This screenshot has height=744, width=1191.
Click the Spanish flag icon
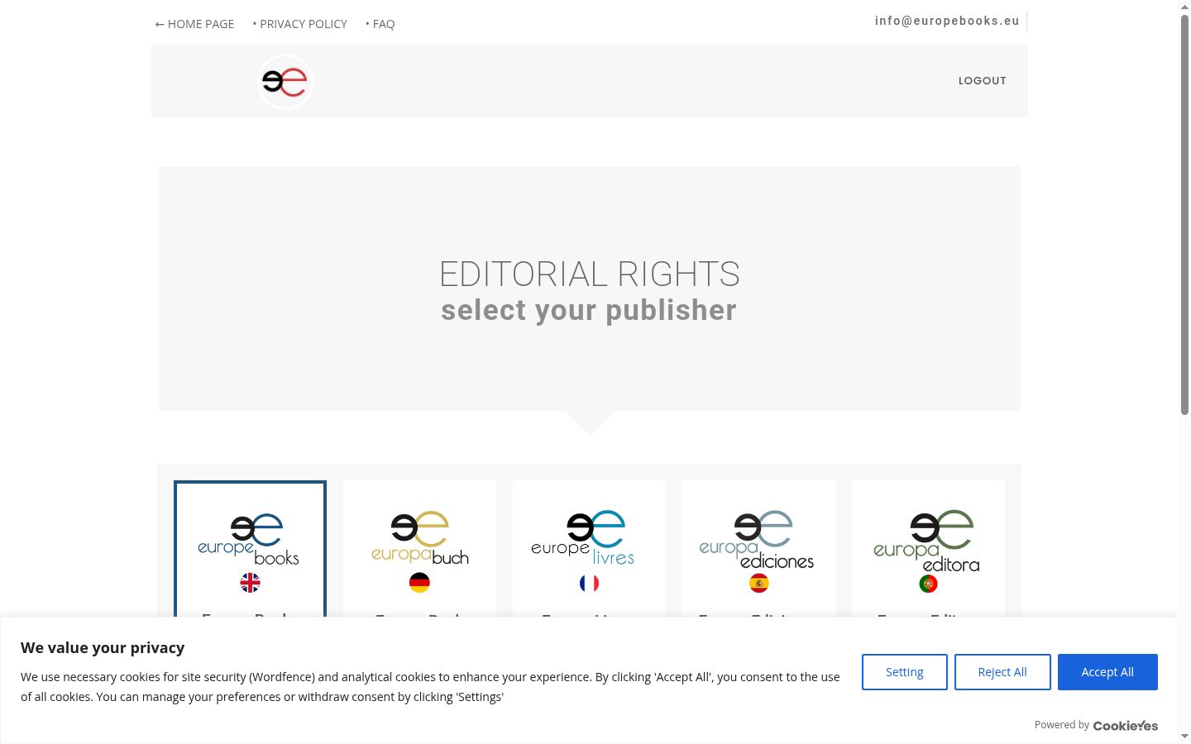758,584
